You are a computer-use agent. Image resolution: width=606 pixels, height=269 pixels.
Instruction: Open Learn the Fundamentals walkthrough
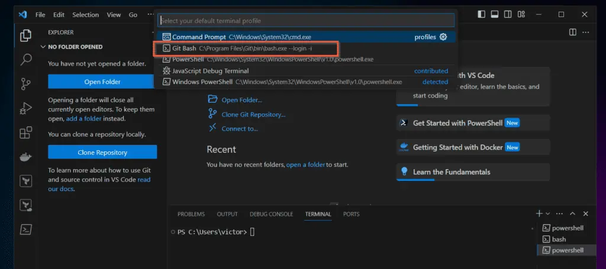pyautogui.click(x=473, y=172)
